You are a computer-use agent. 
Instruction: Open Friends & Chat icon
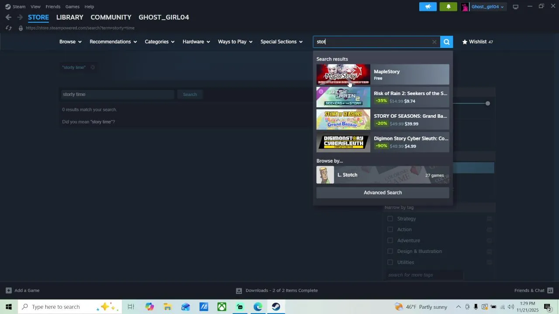550,290
